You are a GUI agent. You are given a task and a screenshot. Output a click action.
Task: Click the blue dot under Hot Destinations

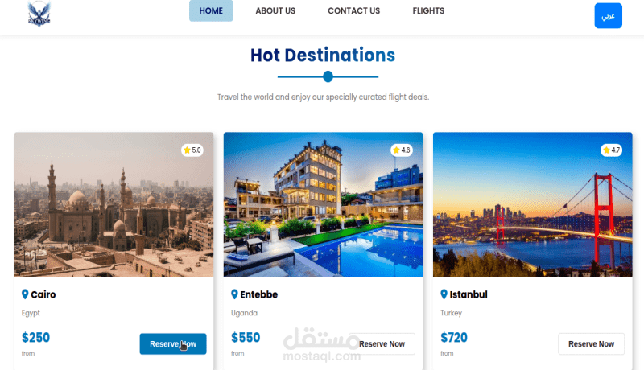328,76
